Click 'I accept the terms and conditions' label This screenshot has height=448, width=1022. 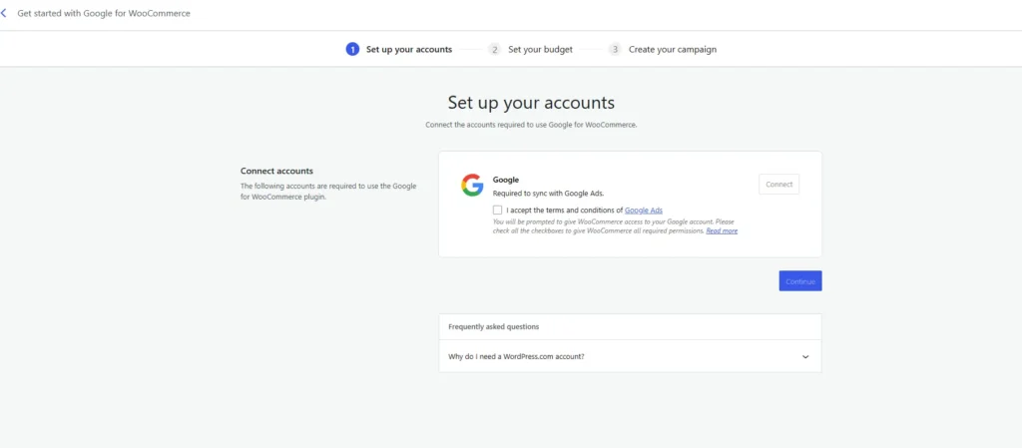565,210
